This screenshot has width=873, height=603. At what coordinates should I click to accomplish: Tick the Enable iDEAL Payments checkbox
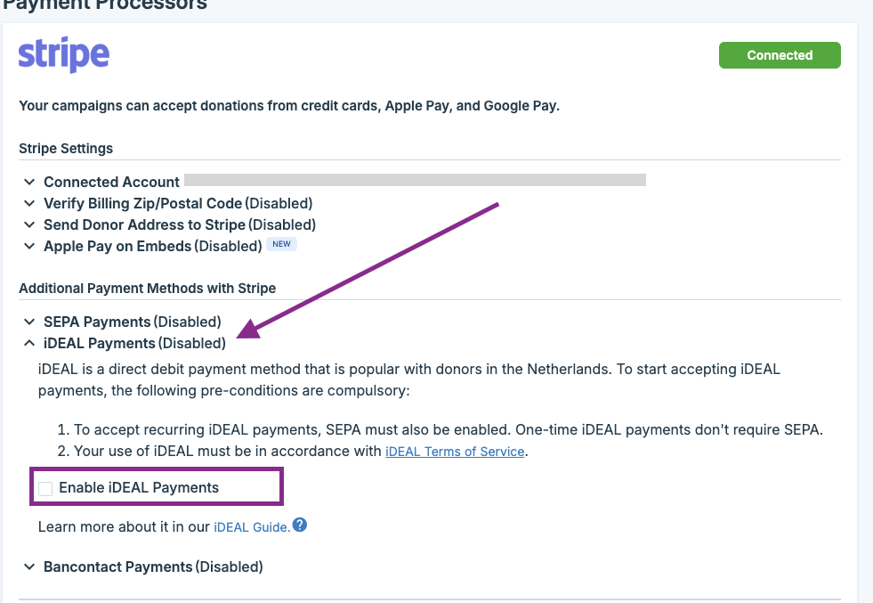(45, 488)
